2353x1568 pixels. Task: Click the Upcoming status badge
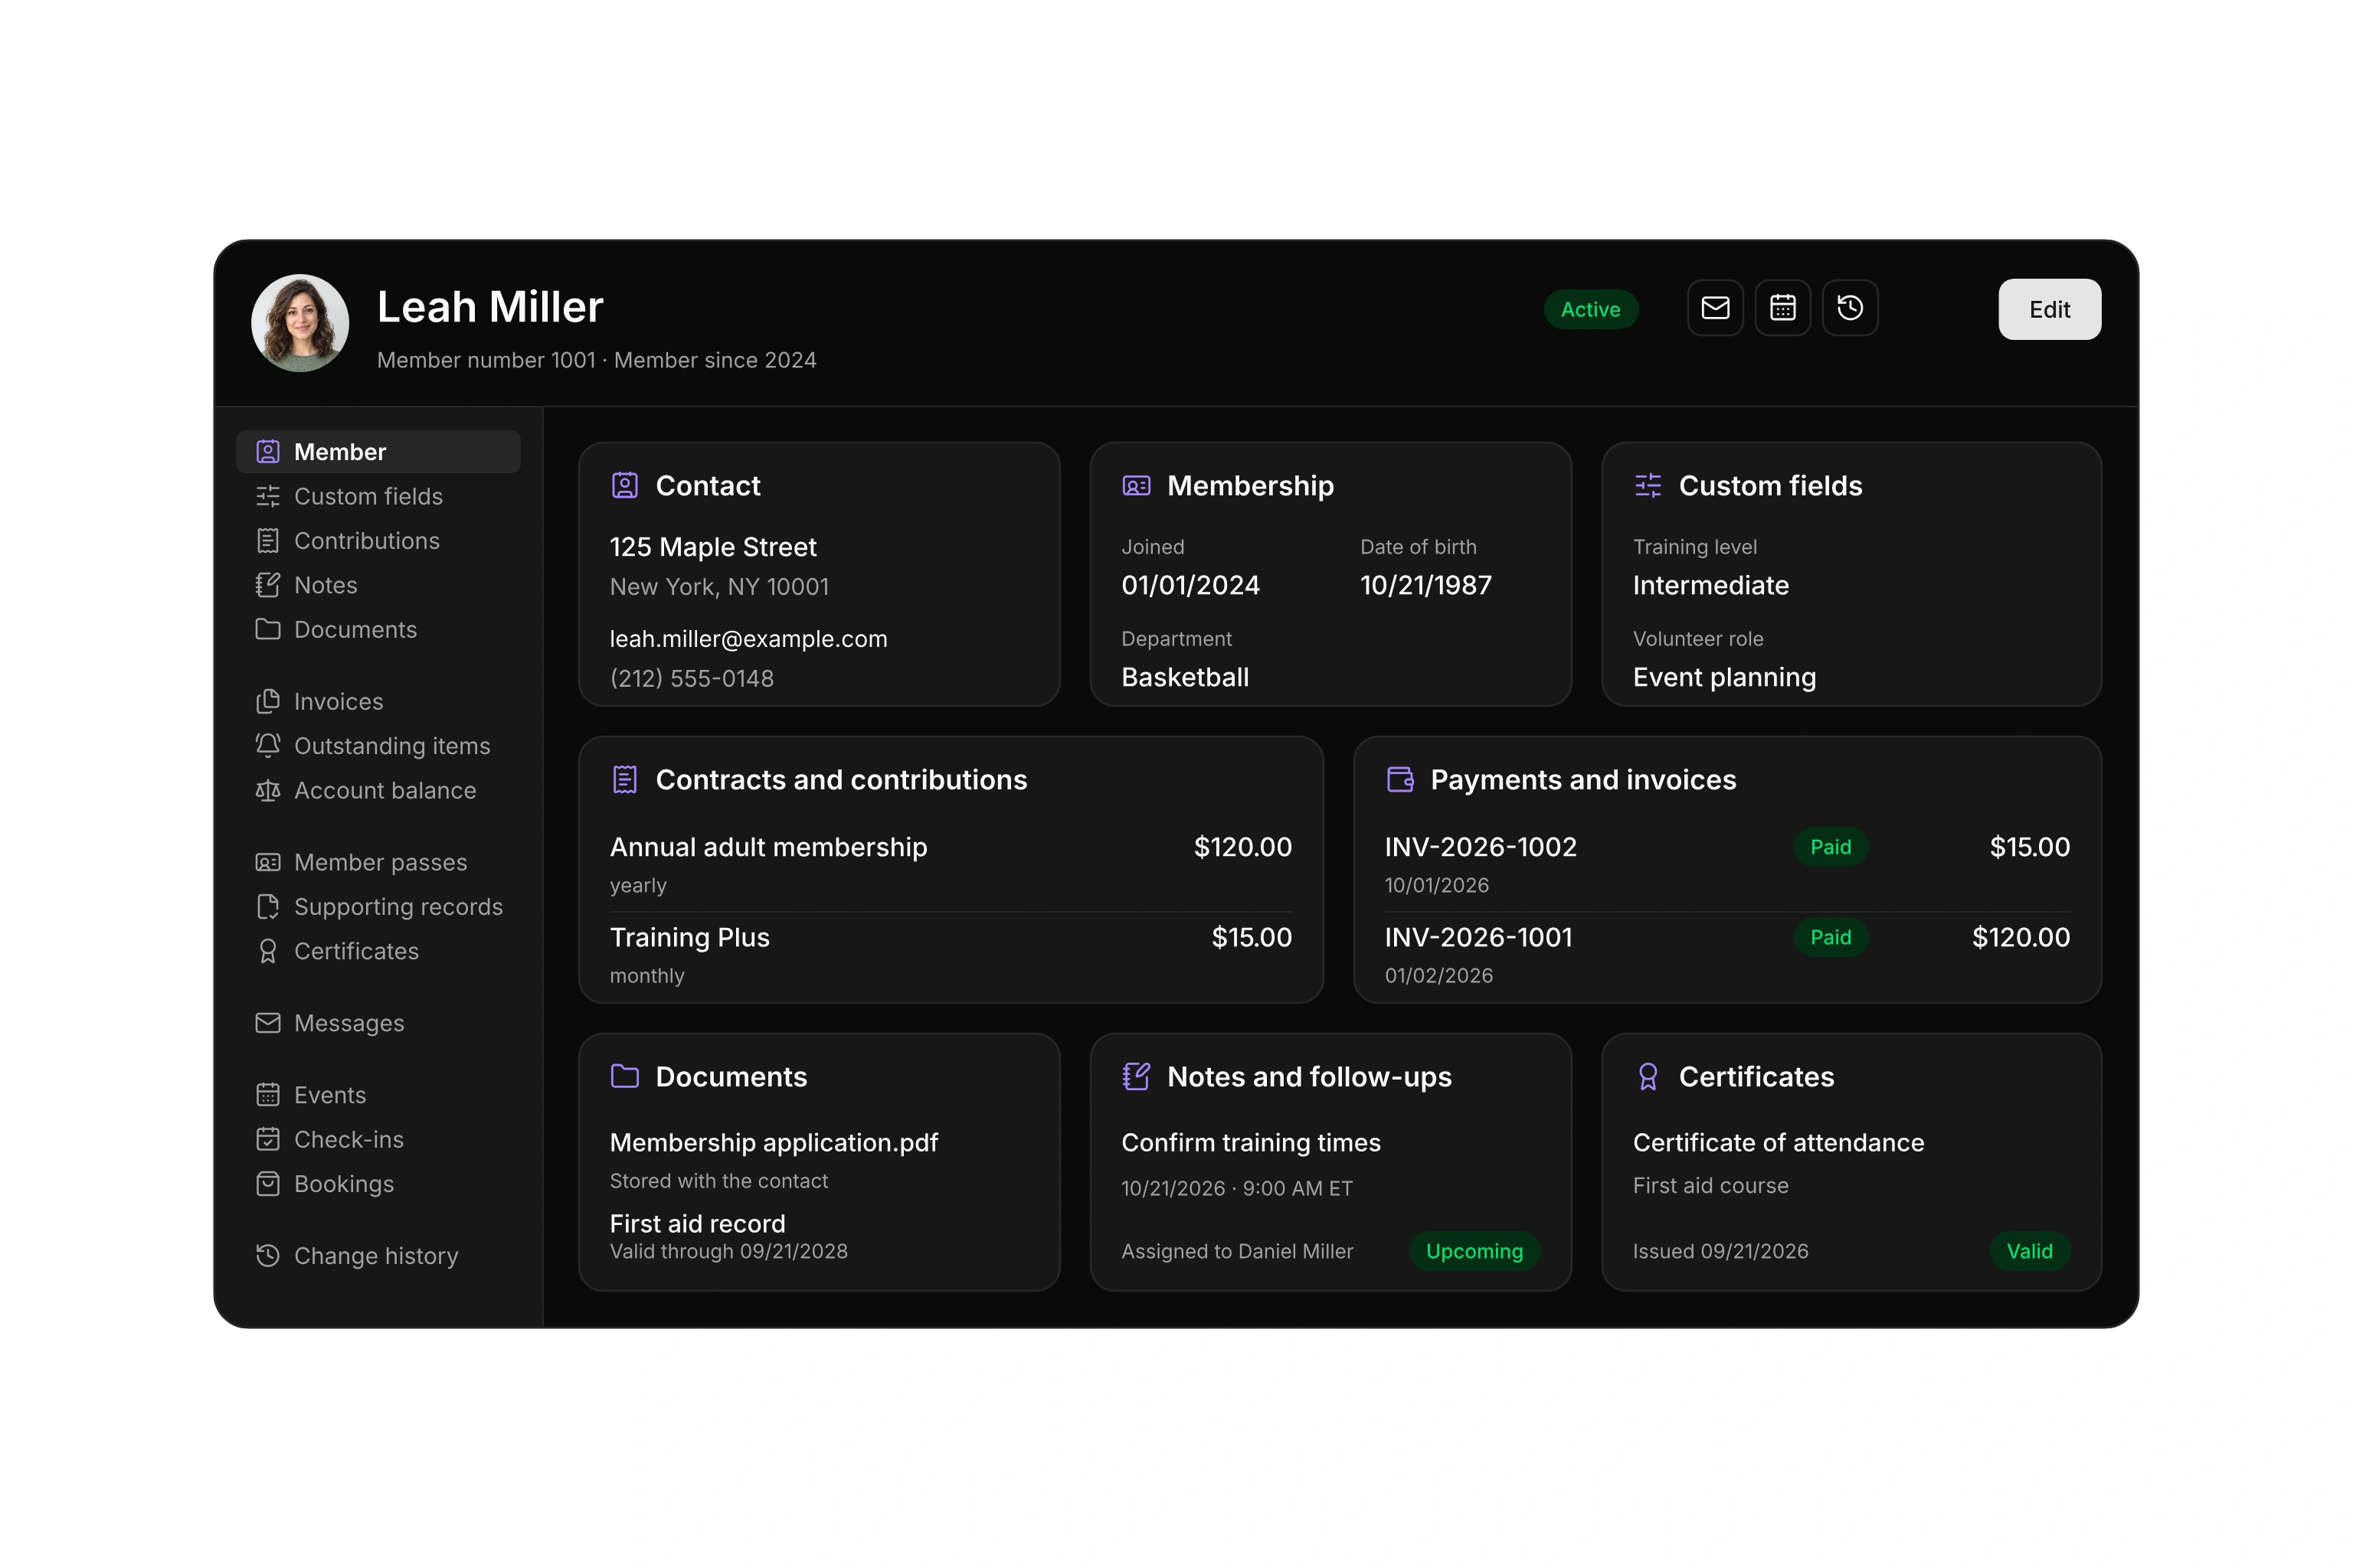click(x=1474, y=1251)
